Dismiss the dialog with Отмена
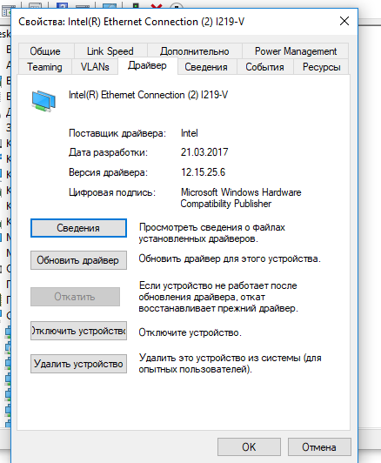The width and height of the screenshot is (381, 463). 319,446
